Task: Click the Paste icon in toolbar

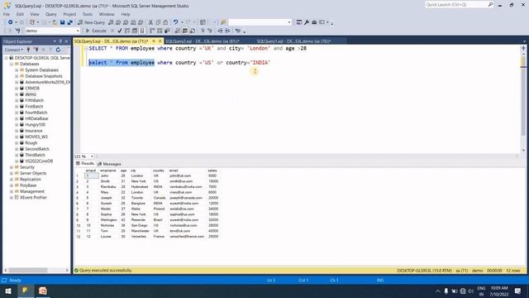Action: coord(165,22)
